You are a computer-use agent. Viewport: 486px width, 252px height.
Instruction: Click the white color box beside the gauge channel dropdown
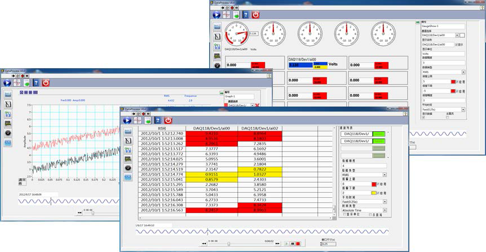pyautogui.click(x=462, y=36)
